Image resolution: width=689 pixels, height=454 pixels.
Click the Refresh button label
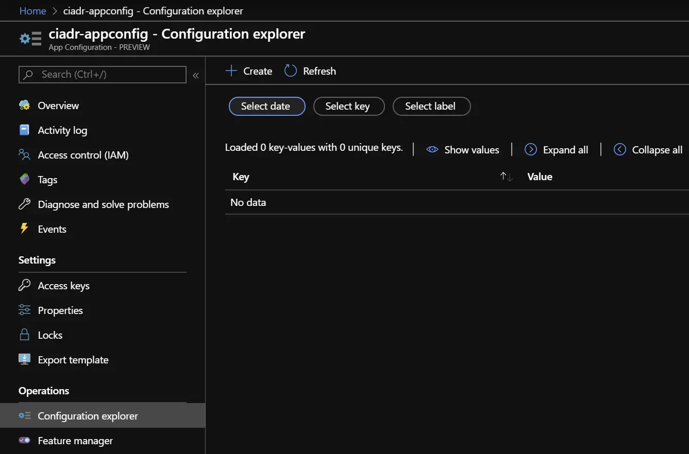pyautogui.click(x=320, y=71)
